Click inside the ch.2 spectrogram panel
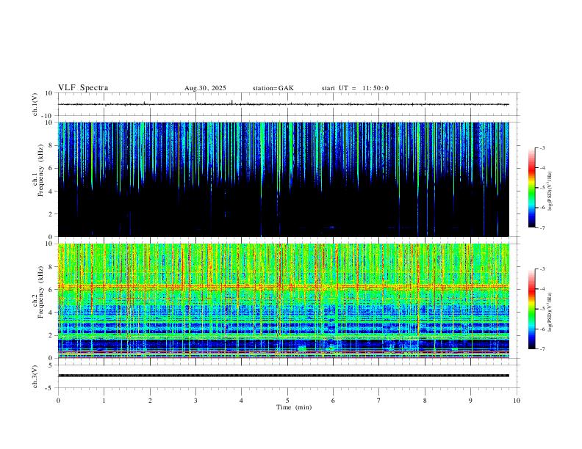Image resolution: width=582 pixels, height=449 pixels. point(284,301)
